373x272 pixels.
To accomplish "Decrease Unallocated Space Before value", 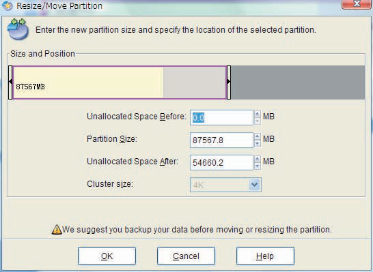I will coord(257,121).
